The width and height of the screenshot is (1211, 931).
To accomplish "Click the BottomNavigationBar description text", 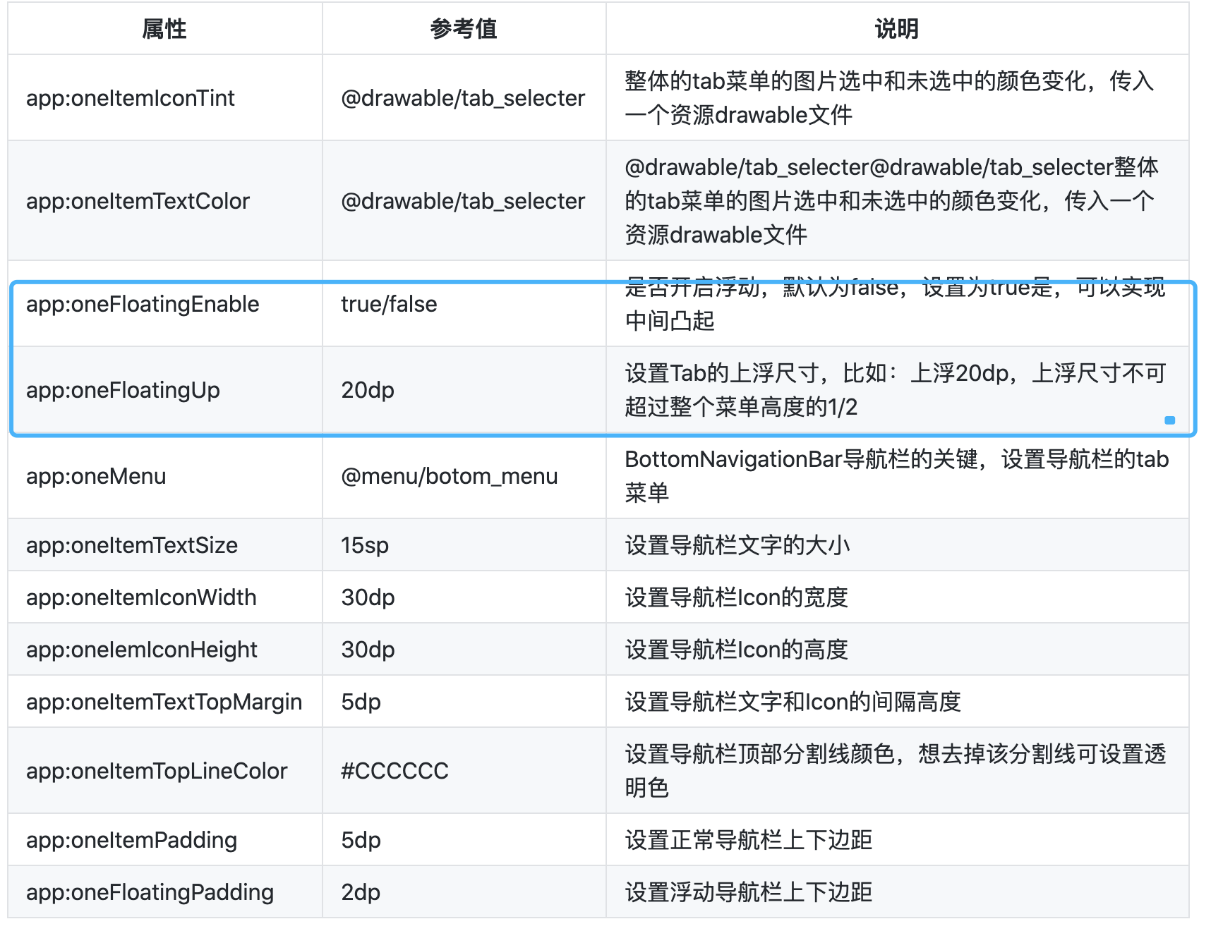I will pyautogui.click(x=897, y=476).
